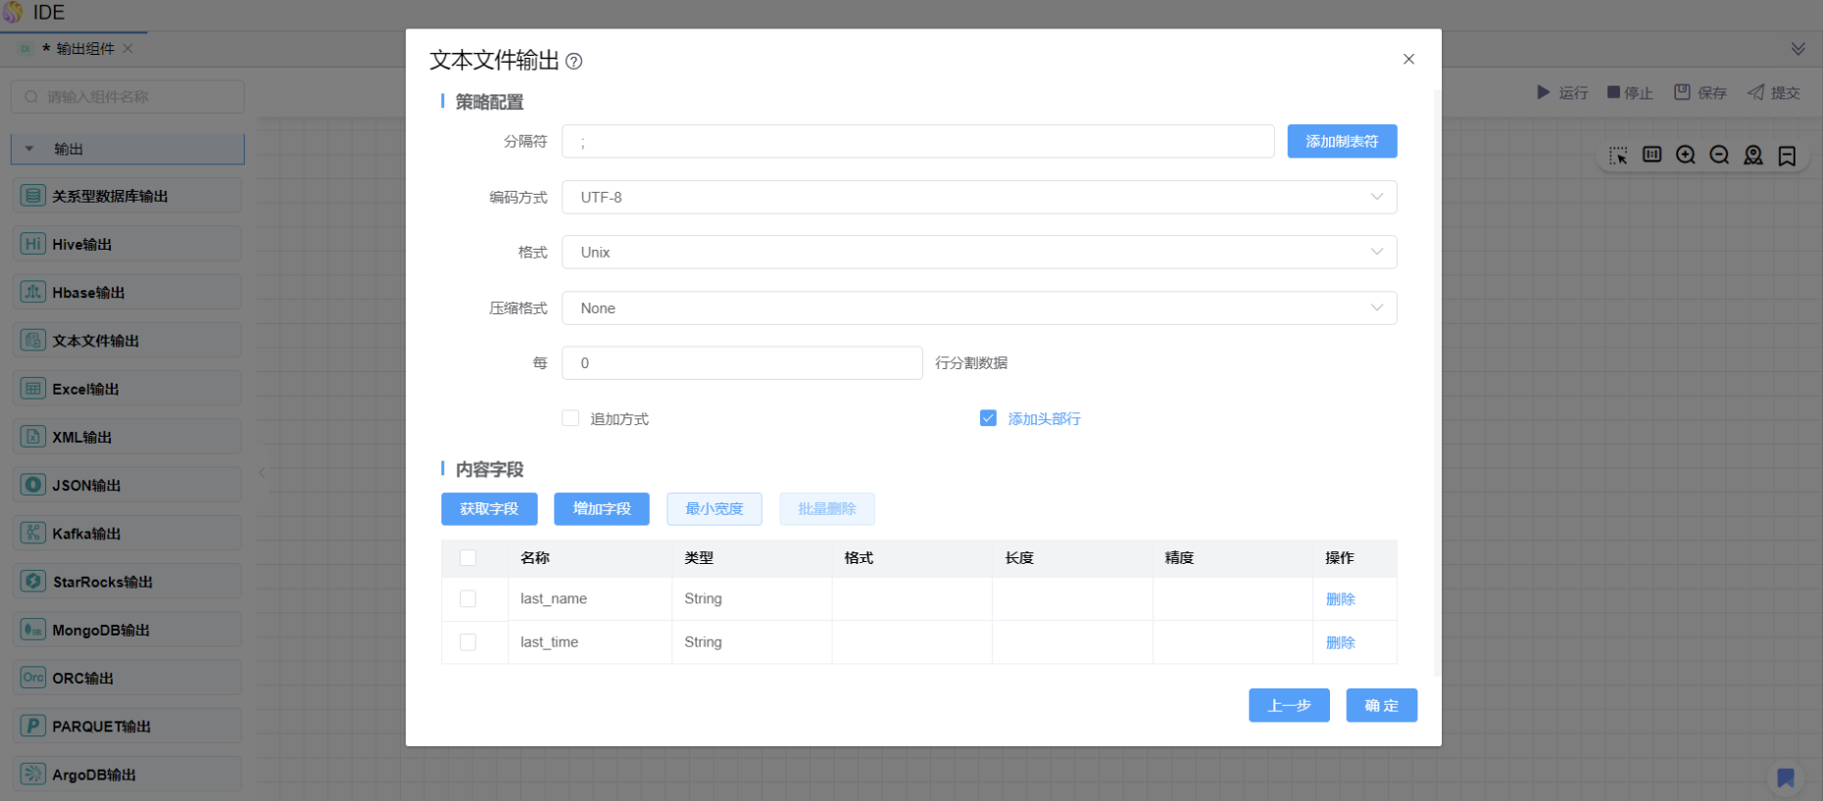Click the 提交 submit paper-plane icon

pyautogui.click(x=1755, y=92)
